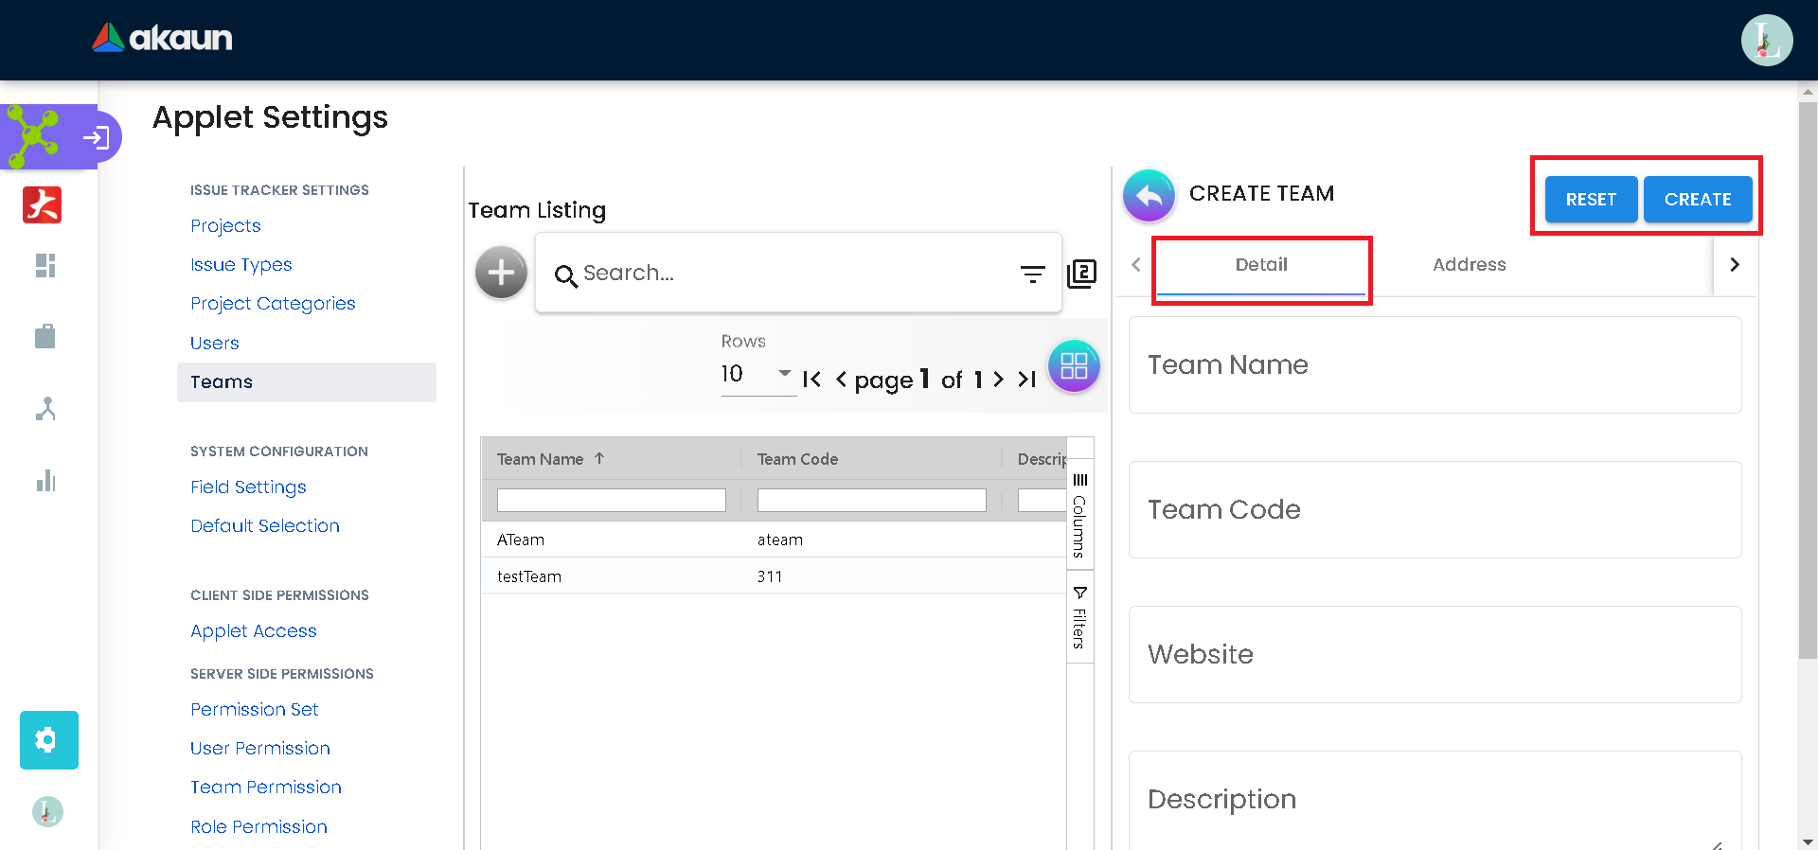This screenshot has width=1818, height=850.
Task: Switch to the Address tab
Action: click(x=1469, y=265)
